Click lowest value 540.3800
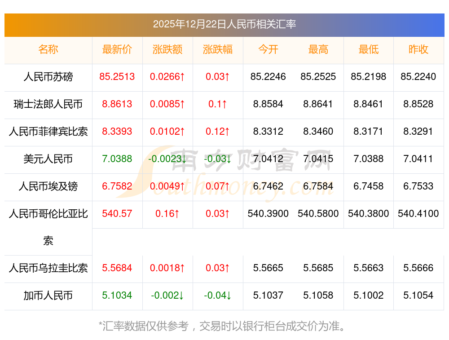The height and width of the screenshot is (340, 449). [369, 213]
